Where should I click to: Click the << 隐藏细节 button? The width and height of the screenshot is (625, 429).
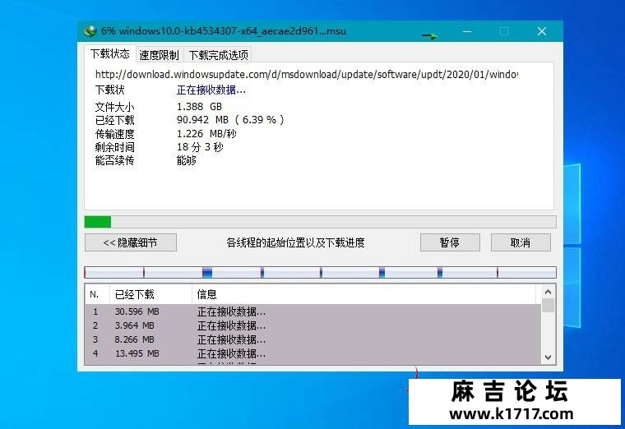click(x=130, y=242)
